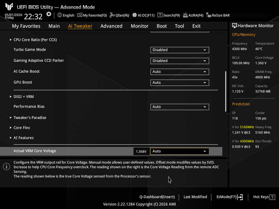Click the vertical scrollbar thumb
279x209 pixels.
pos(226,91)
